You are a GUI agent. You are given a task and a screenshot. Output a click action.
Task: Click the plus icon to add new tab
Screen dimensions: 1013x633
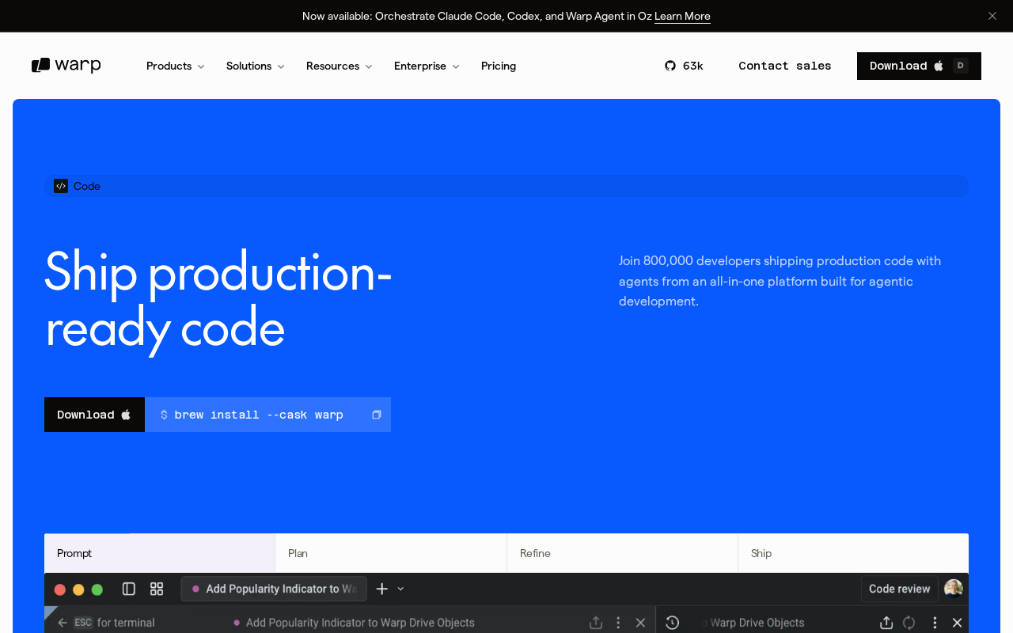click(382, 589)
